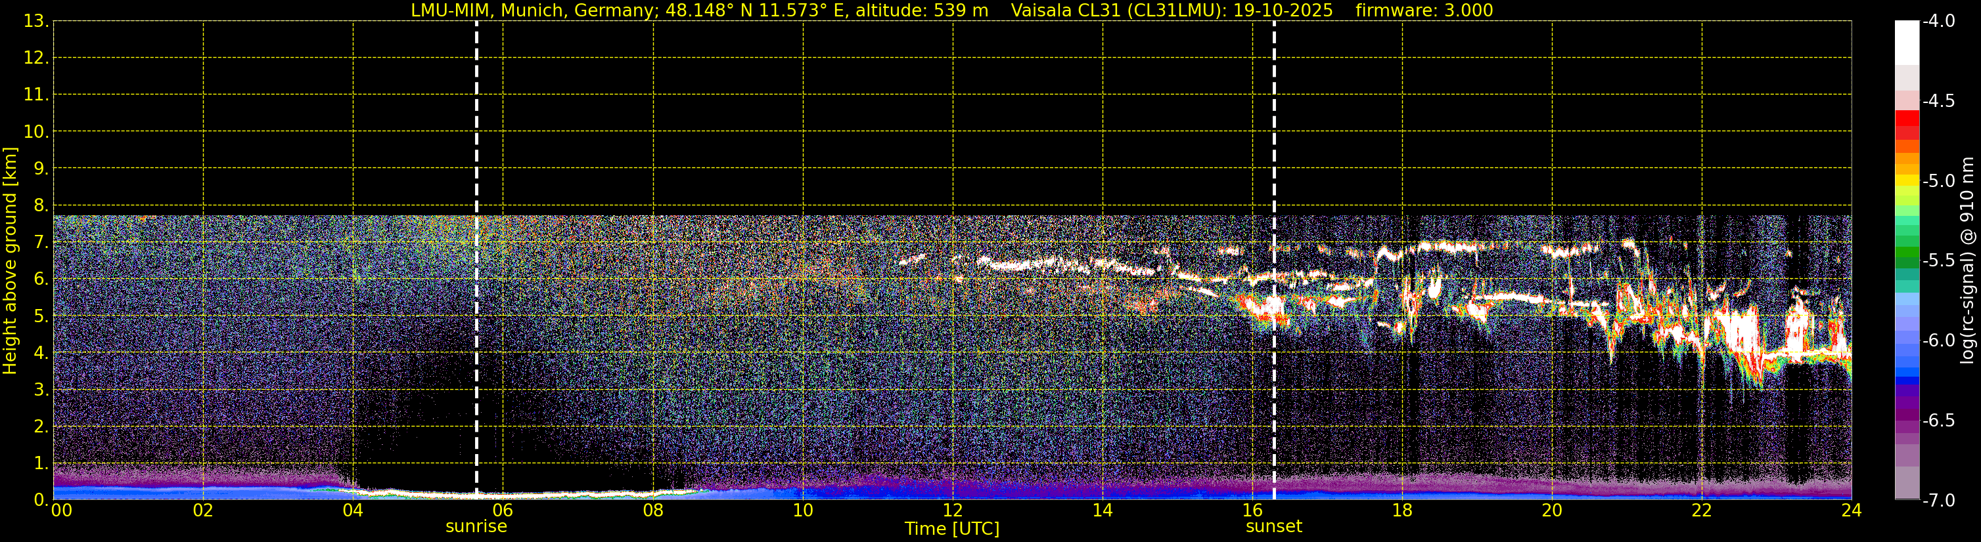The image size is (1981, 542).
Task: Select the 20 tick on the time axis
Action: point(1552,511)
